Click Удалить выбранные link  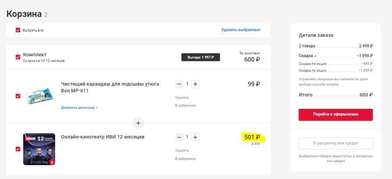point(240,30)
